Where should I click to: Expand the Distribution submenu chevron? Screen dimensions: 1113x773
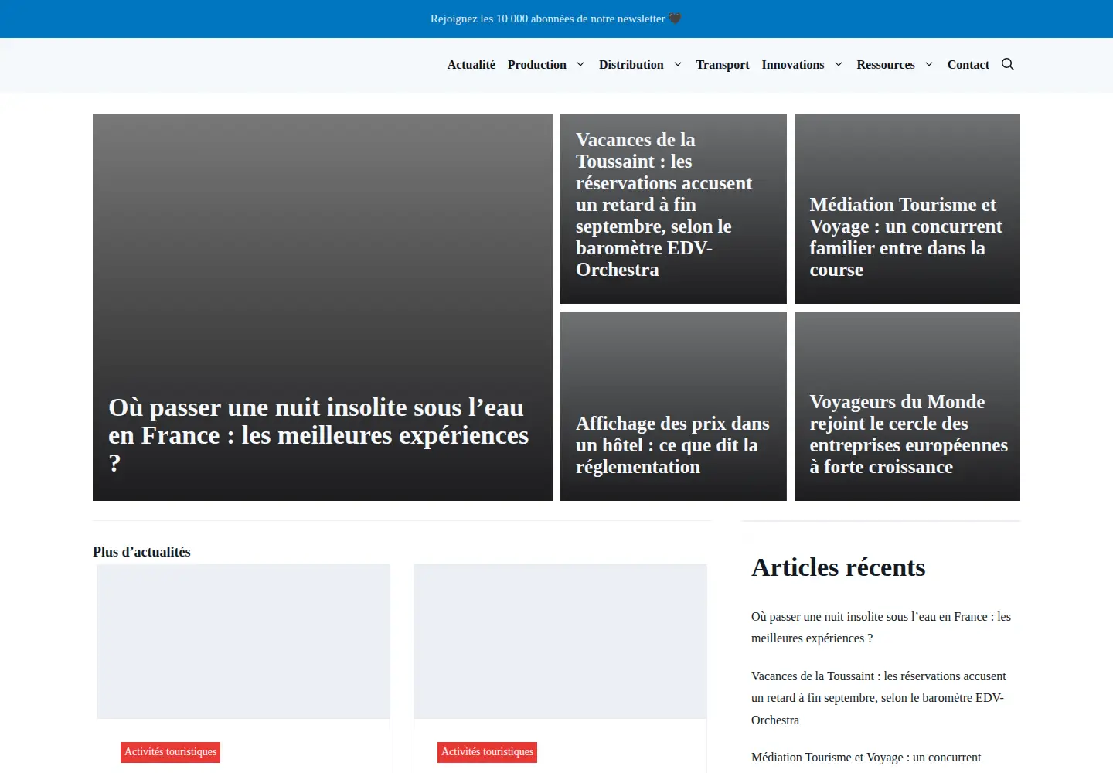pos(678,64)
